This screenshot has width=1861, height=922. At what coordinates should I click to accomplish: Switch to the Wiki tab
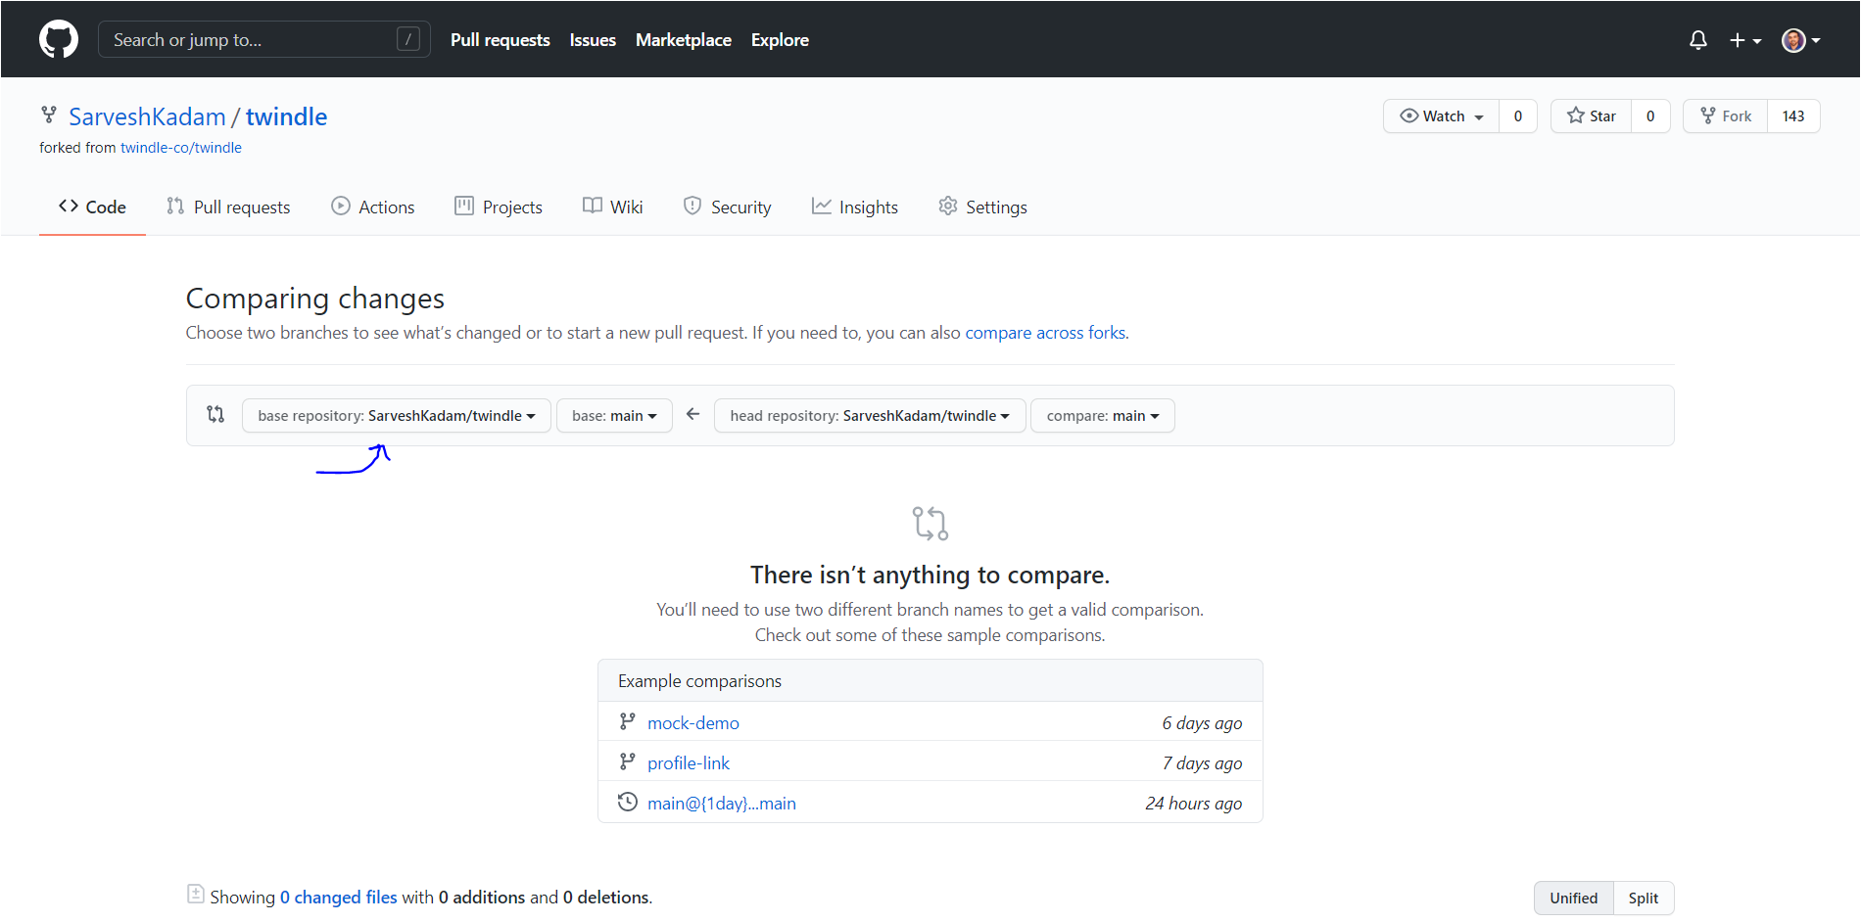pos(613,207)
